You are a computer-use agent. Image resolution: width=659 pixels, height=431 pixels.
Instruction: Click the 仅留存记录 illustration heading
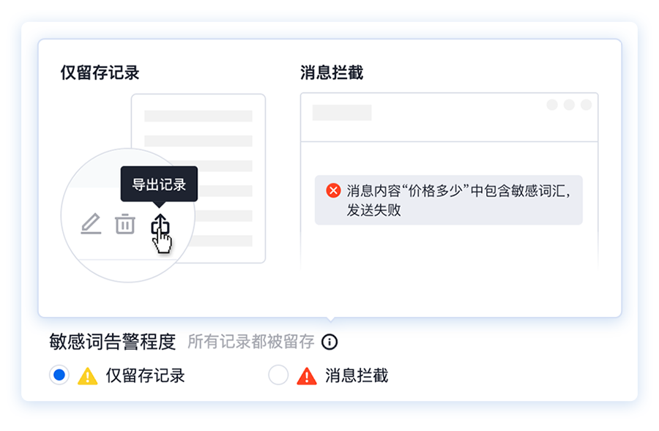tap(100, 72)
